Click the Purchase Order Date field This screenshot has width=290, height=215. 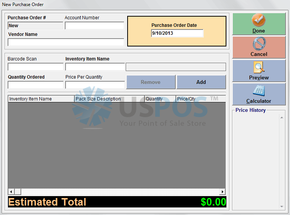pyautogui.click(x=177, y=33)
